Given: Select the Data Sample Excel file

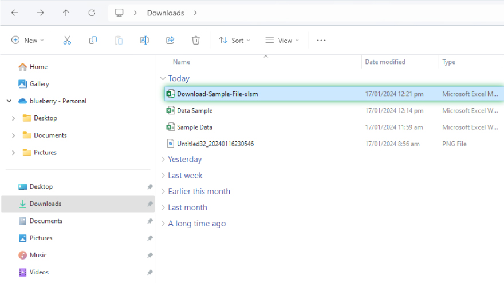Looking at the screenshot, I should click(x=194, y=111).
